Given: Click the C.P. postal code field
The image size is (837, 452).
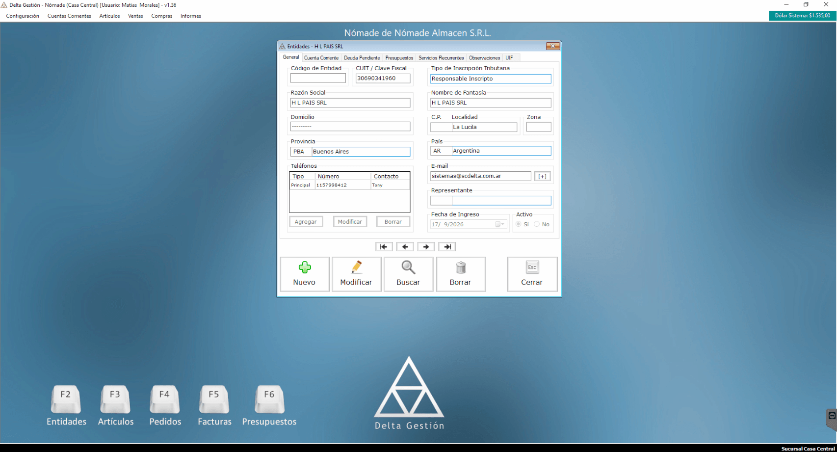Looking at the screenshot, I should 441,127.
